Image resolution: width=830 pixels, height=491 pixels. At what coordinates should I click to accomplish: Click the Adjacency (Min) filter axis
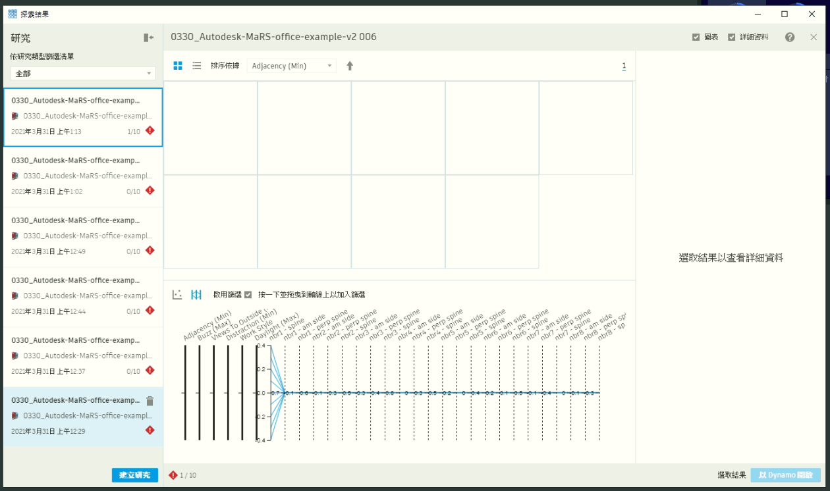pos(185,392)
